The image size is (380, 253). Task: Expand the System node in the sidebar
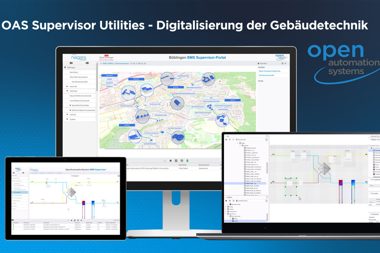67,119
